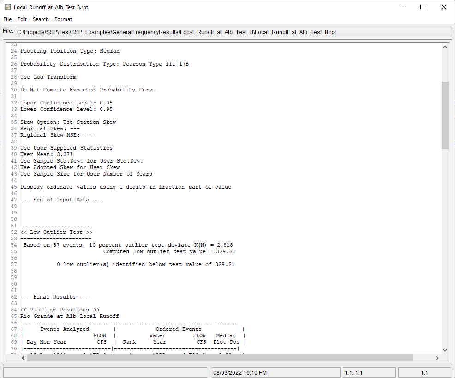Screen dimensions: 455x378
Task: Close the report viewer window
Action: 443,7
